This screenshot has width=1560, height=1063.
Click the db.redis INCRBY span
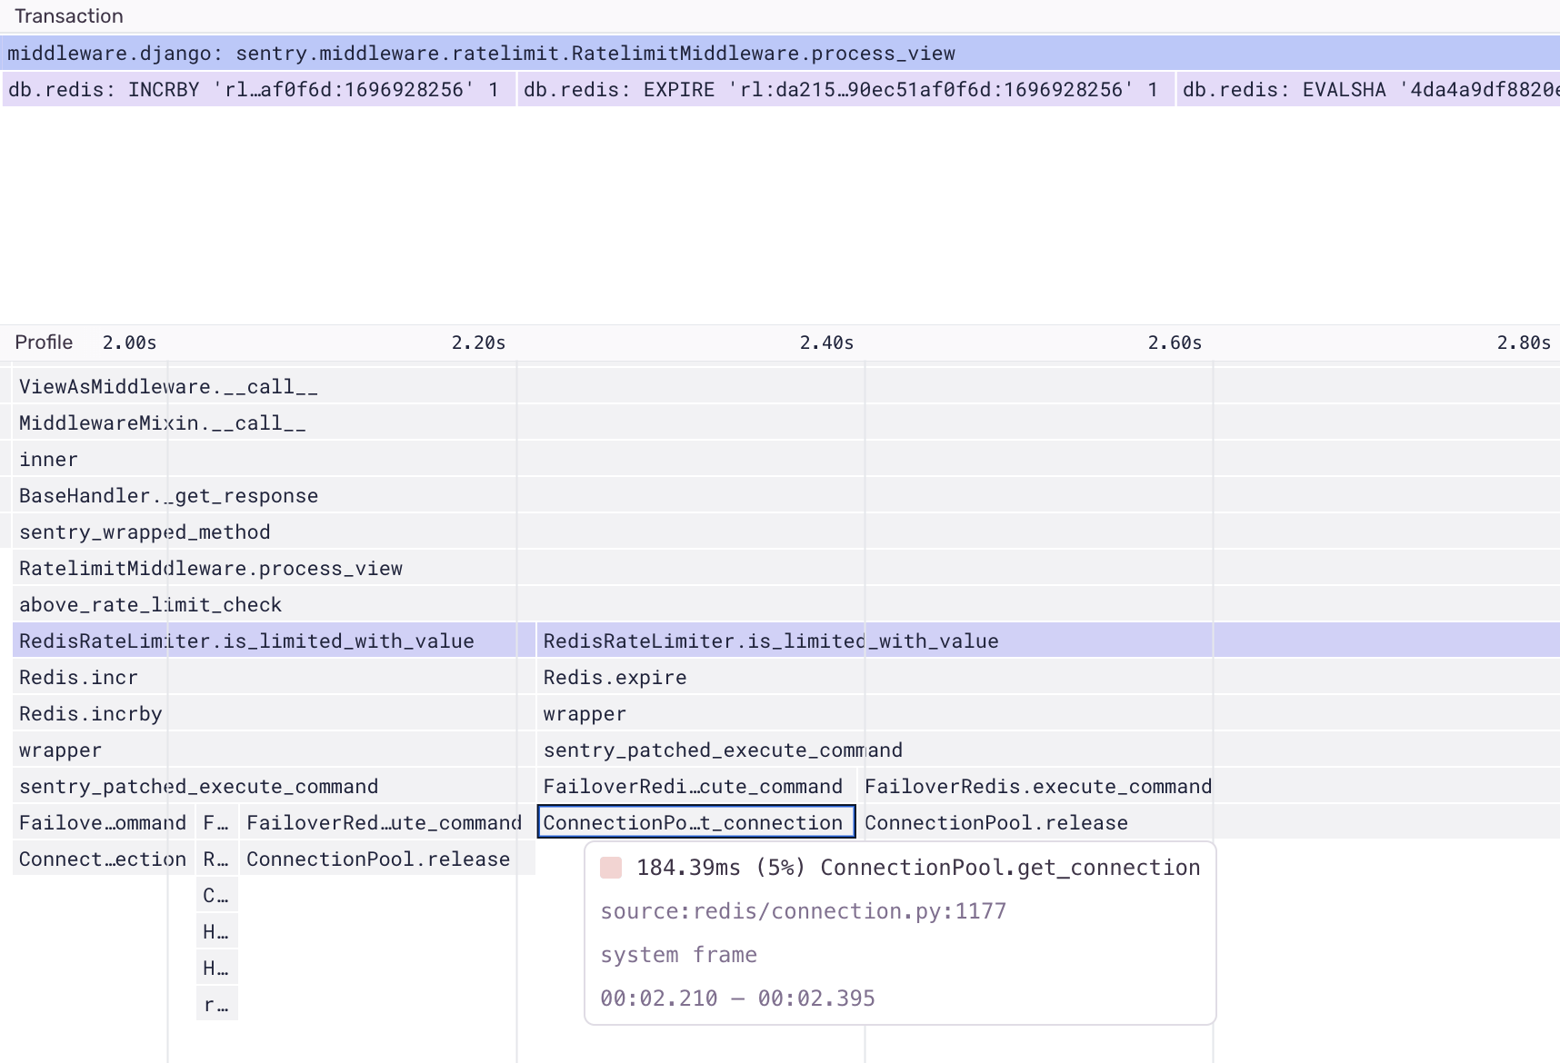pos(258,90)
